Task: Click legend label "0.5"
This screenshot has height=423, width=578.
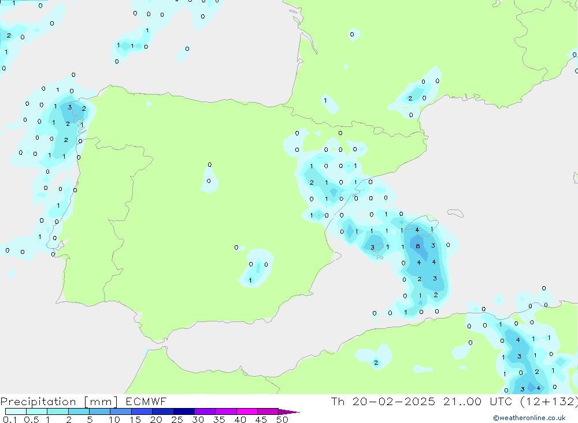Action: tap(31, 420)
